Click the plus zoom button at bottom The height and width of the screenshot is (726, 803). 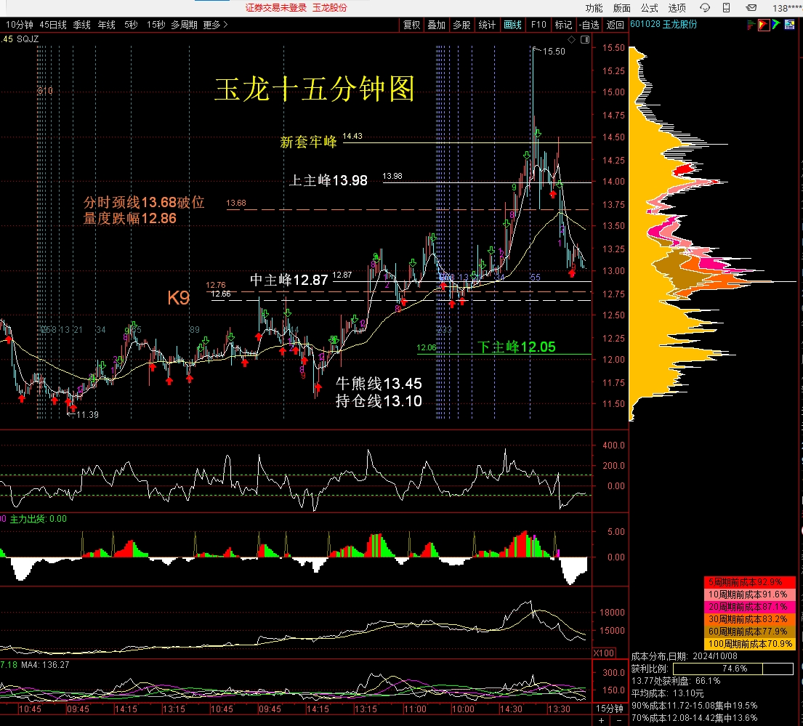click(601, 720)
